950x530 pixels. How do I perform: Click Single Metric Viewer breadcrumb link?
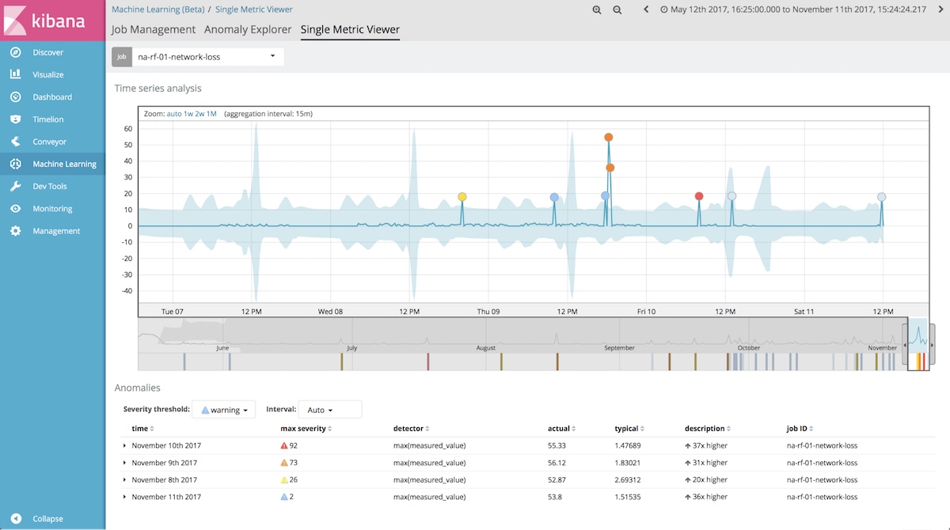coord(254,9)
